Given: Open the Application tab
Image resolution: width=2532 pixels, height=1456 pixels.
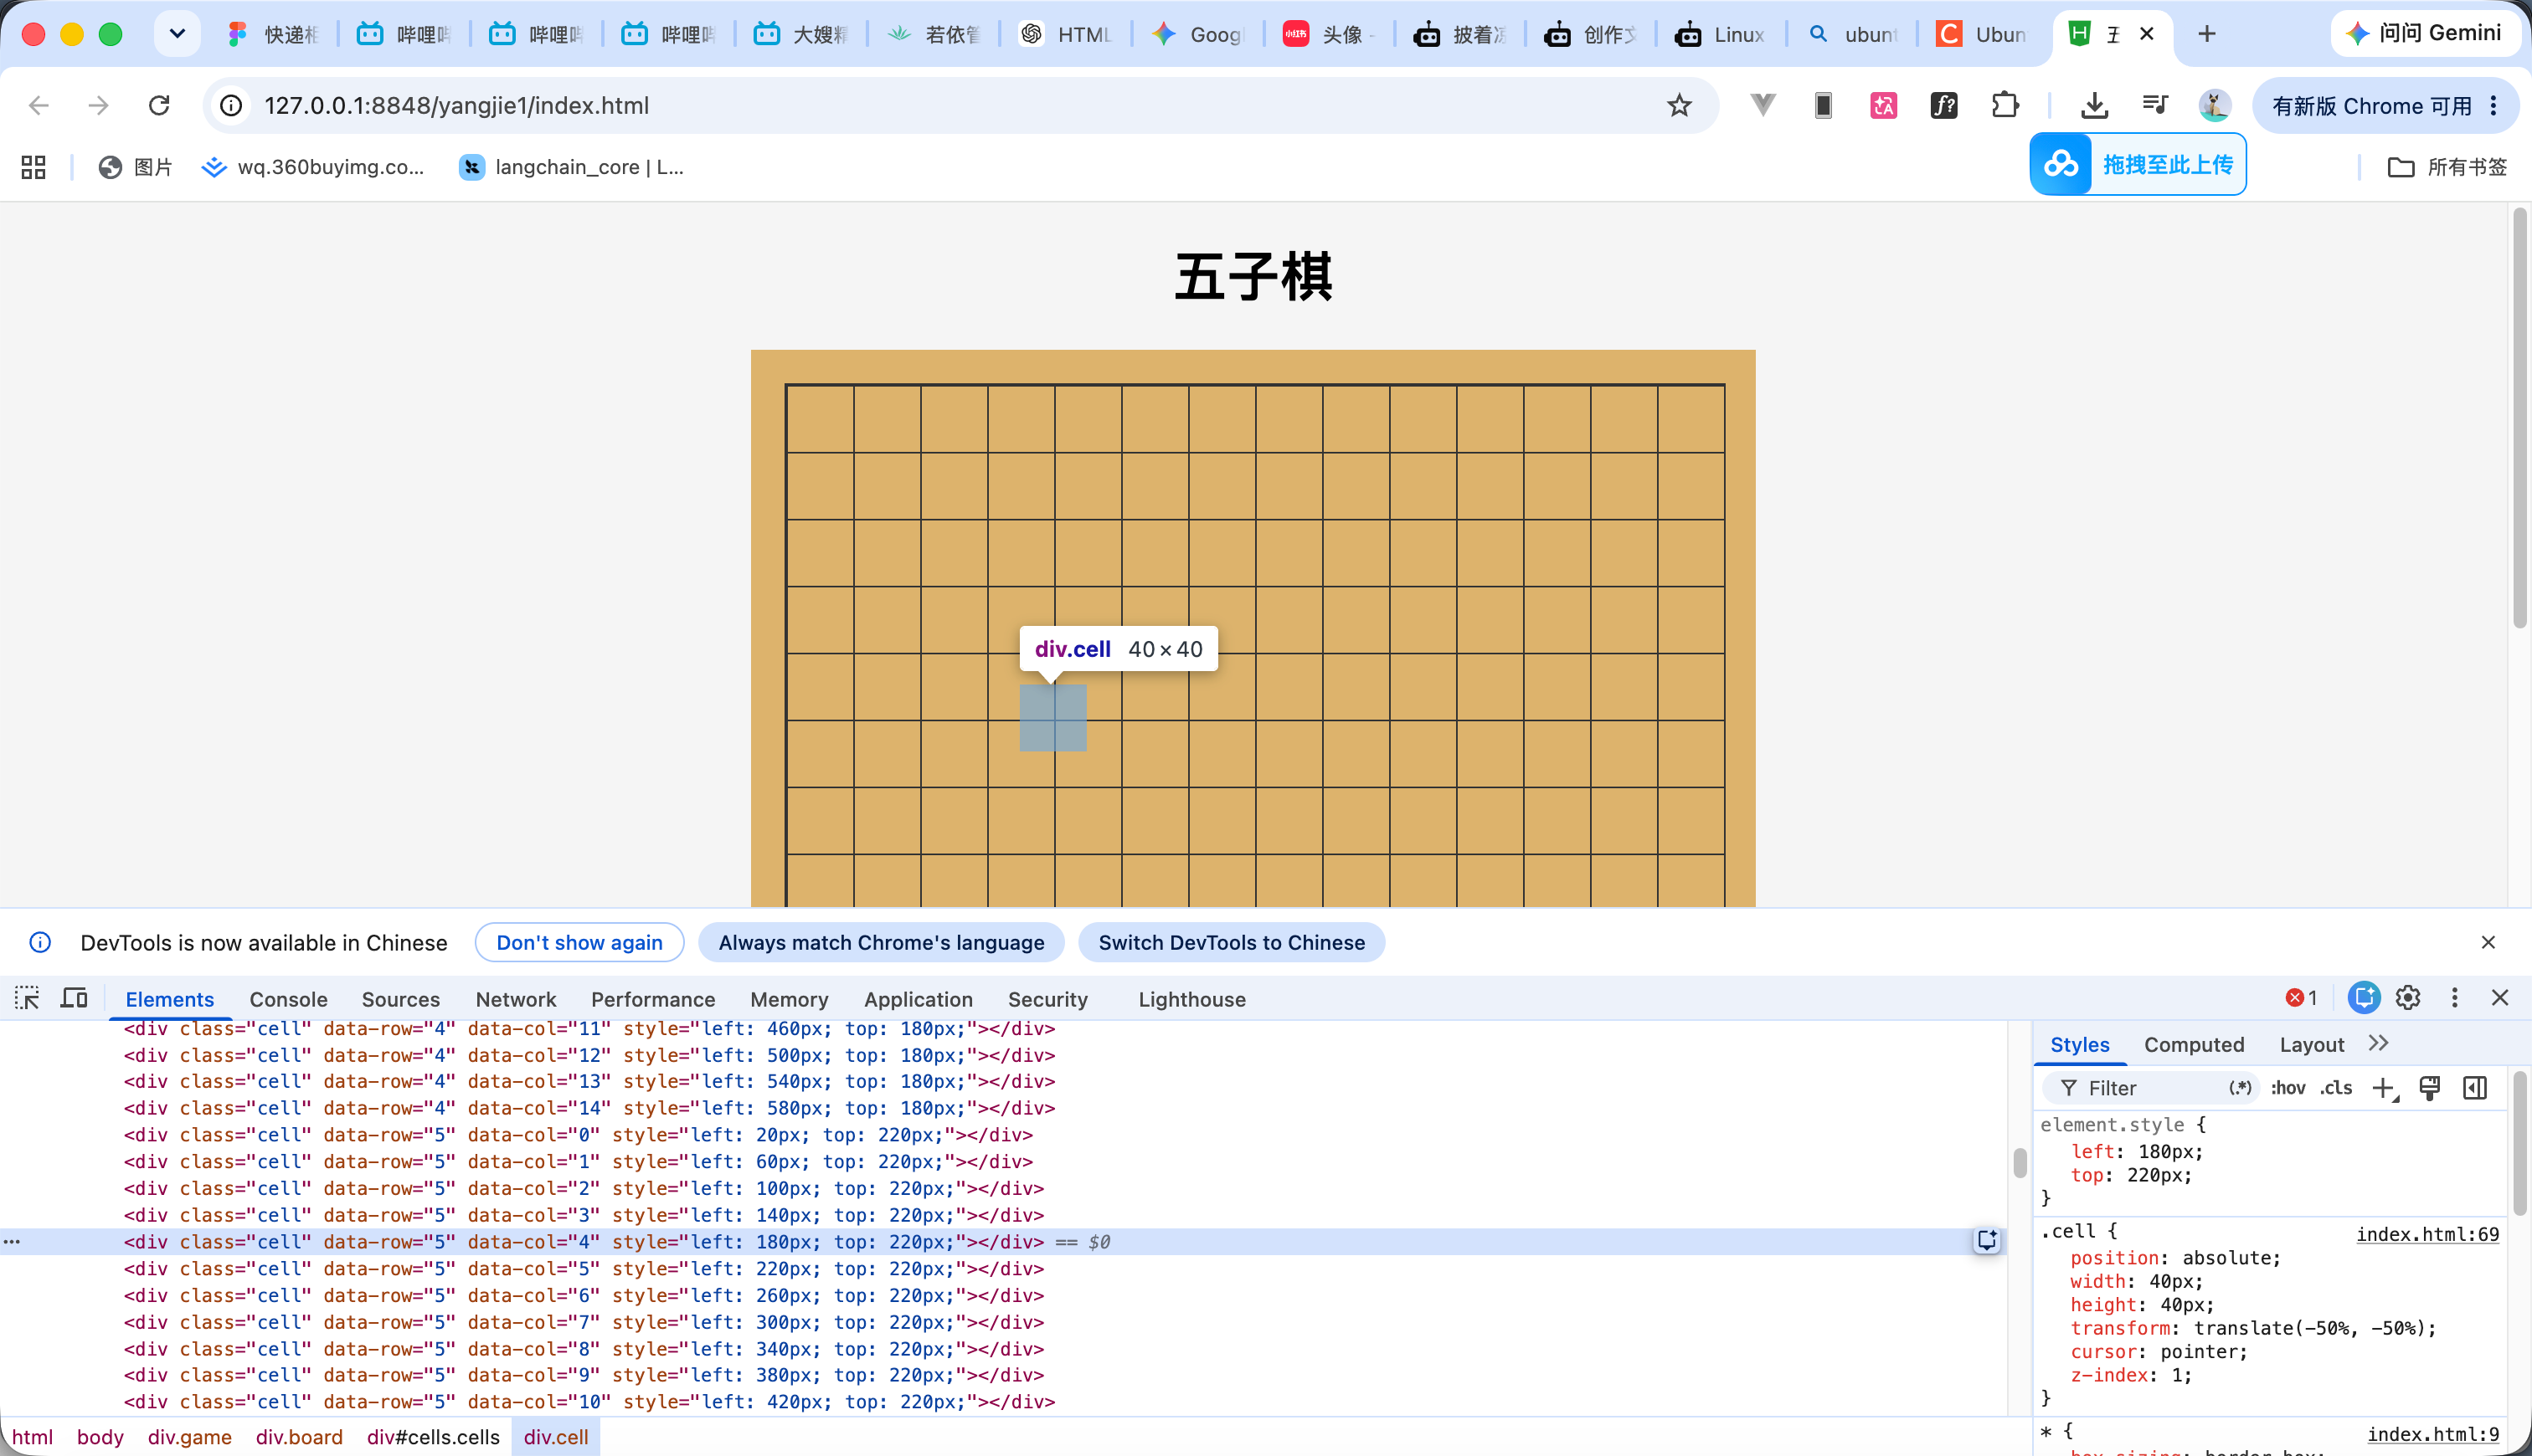Looking at the screenshot, I should 918,999.
